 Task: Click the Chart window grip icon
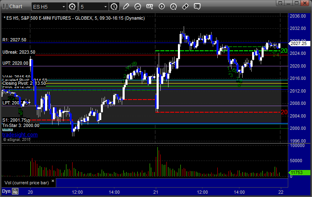click(x=5, y=7)
